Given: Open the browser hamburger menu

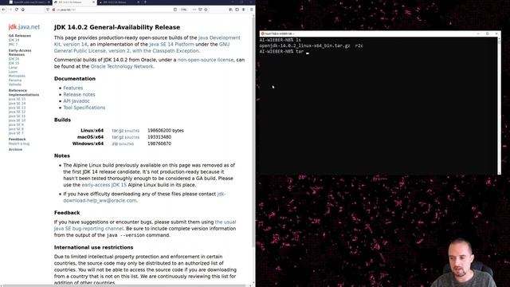Looking at the screenshot, I should (x=252, y=10).
